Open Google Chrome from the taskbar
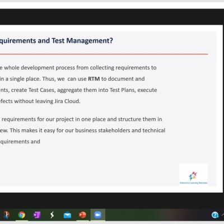 tap(22, 215)
